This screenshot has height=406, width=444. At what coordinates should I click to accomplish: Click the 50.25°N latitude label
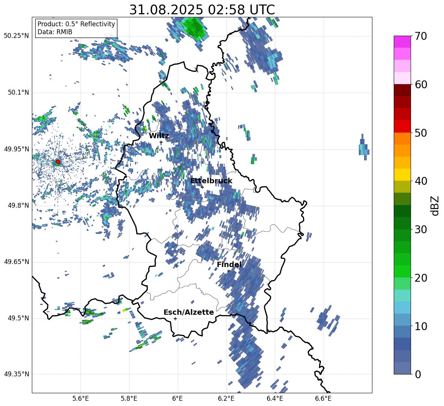tap(16, 36)
